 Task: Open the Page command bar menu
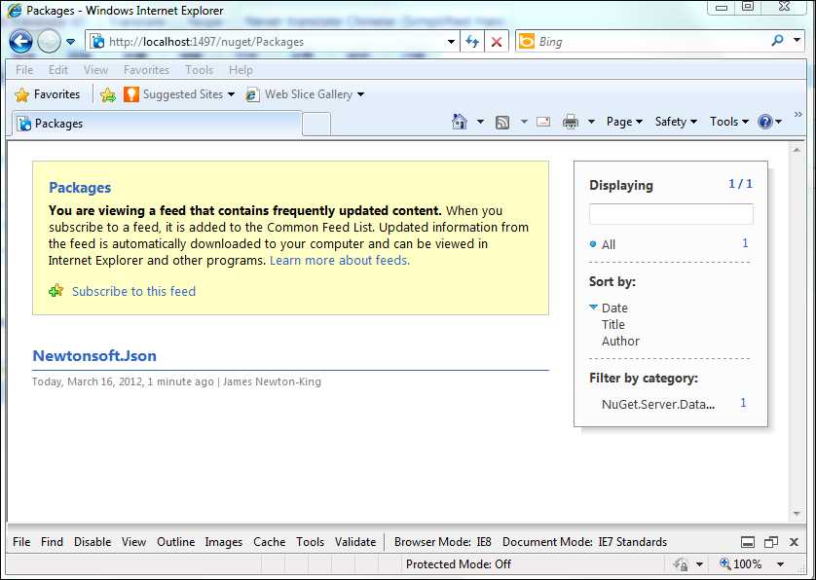624,122
